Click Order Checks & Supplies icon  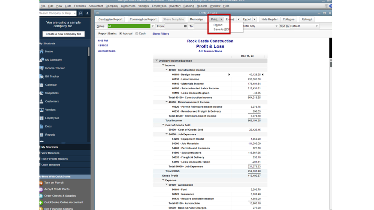pyautogui.click(x=41, y=196)
